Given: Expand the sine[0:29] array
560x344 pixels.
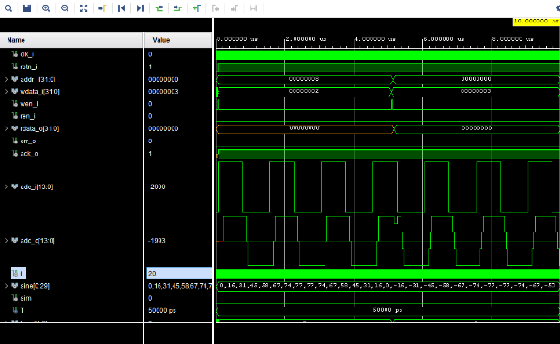Looking at the screenshot, I should 6,286.
